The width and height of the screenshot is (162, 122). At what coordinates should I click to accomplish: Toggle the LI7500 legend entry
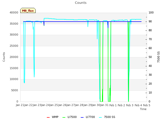coord(70,117)
